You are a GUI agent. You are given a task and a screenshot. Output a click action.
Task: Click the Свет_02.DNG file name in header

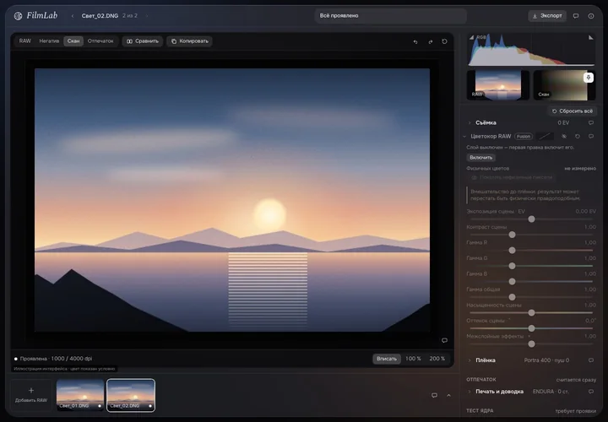(100, 16)
